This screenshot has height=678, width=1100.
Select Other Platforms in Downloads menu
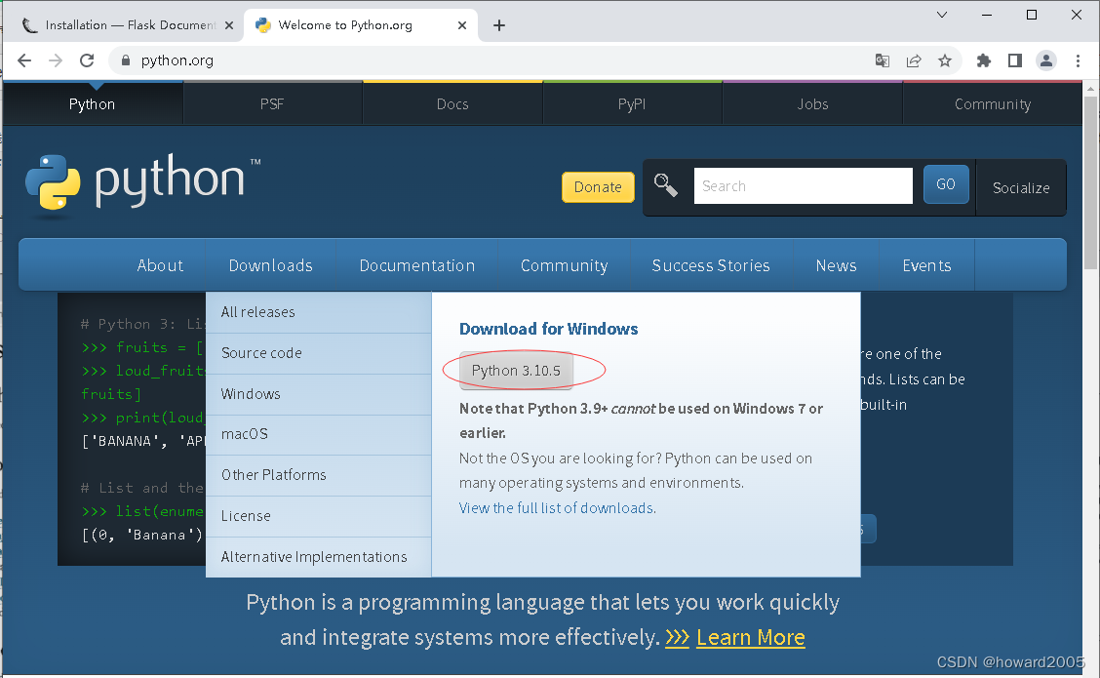(x=319, y=475)
